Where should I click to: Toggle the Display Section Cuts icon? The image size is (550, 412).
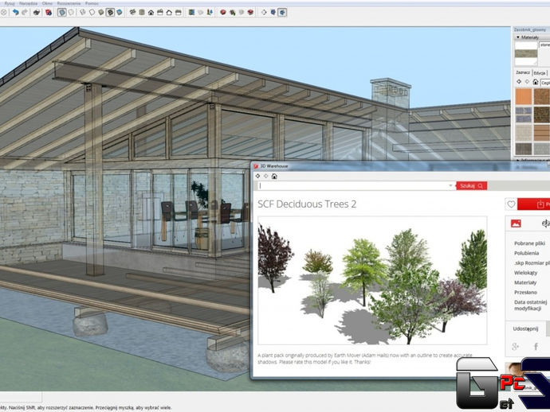tap(282, 12)
